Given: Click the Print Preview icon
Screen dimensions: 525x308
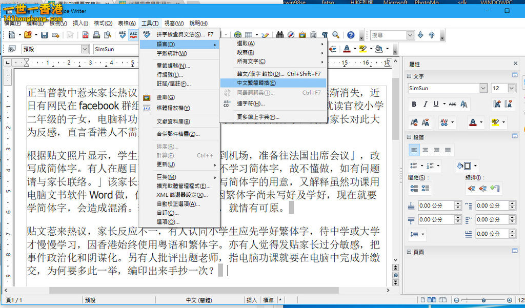Looking at the screenshot, I should [108, 35].
